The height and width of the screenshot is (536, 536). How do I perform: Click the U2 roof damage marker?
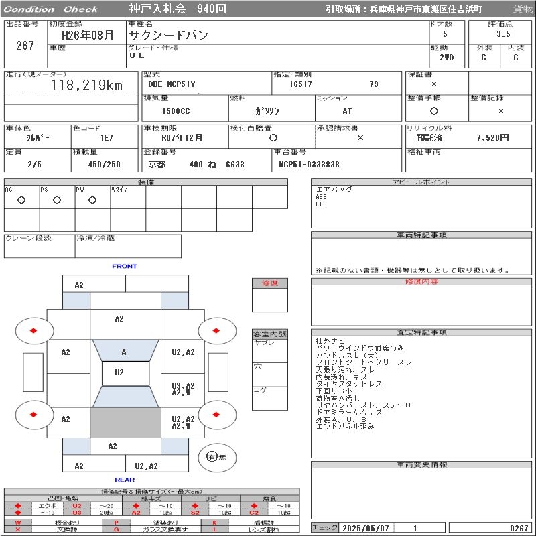pyautogui.click(x=119, y=373)
